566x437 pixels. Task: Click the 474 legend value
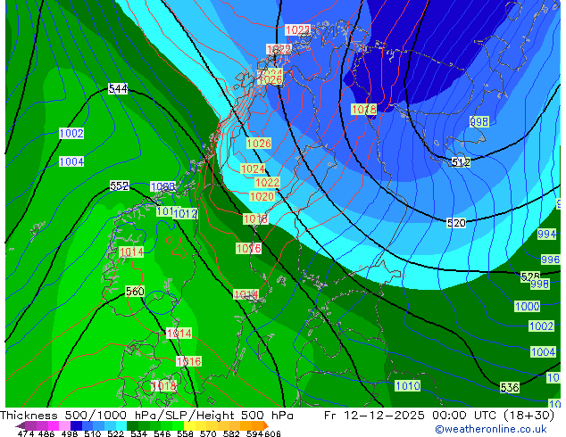pos(26,433)
